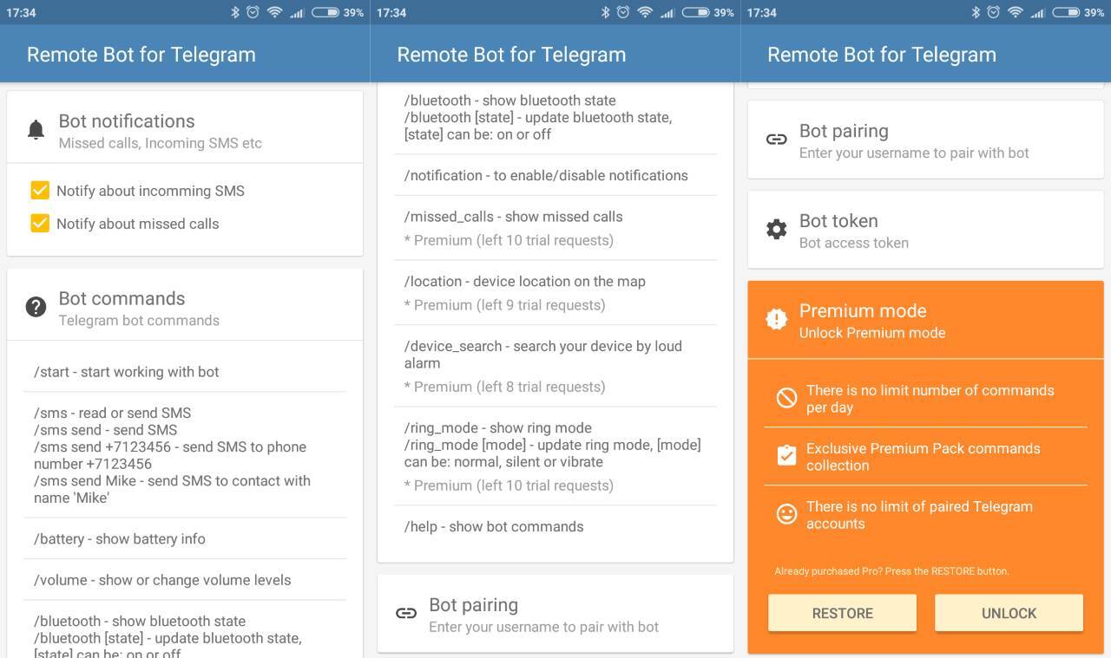Tap the /location device location command
1111x658 pixels.
524,282
